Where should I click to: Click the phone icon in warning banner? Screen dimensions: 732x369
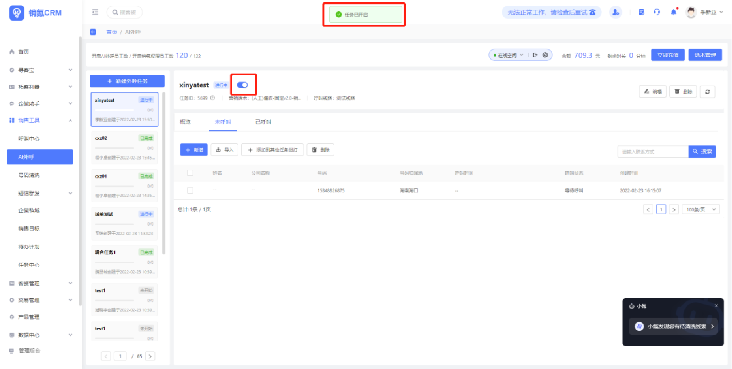click(x=592, y=12)
